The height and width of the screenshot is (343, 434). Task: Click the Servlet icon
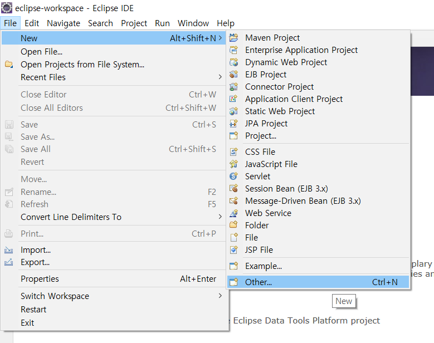233,176
